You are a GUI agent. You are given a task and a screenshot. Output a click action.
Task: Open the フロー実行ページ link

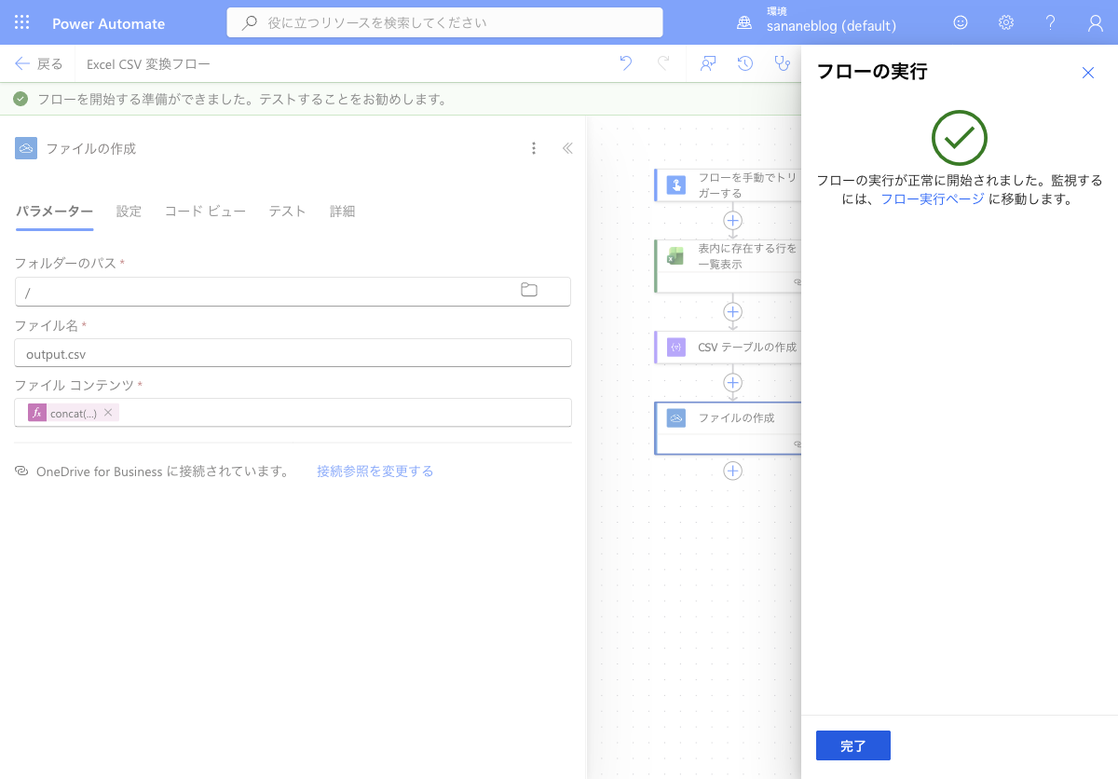click(x=932, y=198)
